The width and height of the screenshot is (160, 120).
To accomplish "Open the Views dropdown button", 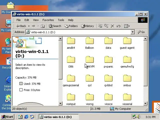I will tap(127, 26).
